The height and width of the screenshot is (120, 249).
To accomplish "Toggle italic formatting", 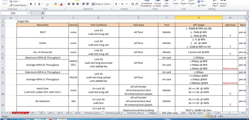I will 35,4.
